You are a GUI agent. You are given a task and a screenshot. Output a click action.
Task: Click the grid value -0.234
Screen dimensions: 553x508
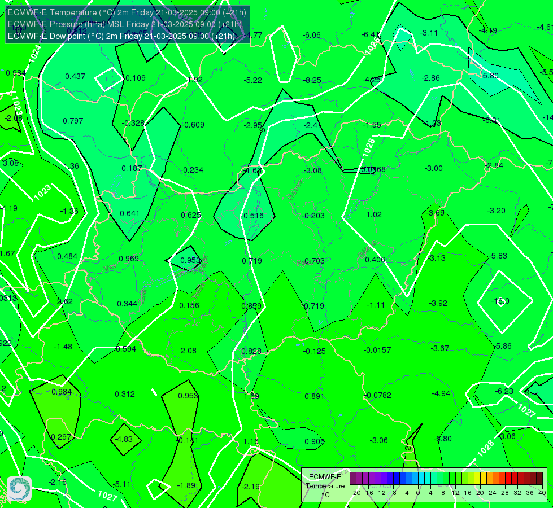[x=192, y=170]
